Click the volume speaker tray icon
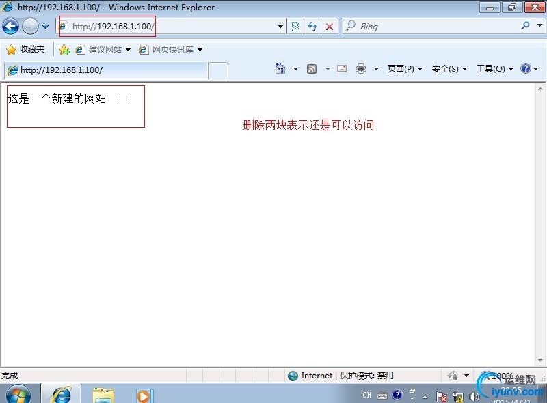Screen dimensions: 547x403 (474, 396)
